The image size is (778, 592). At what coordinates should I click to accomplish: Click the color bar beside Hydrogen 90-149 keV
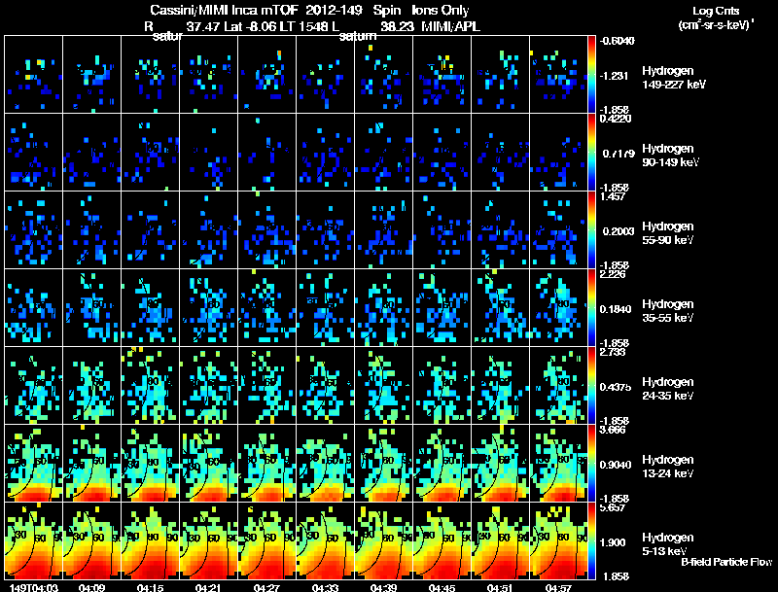591,153
